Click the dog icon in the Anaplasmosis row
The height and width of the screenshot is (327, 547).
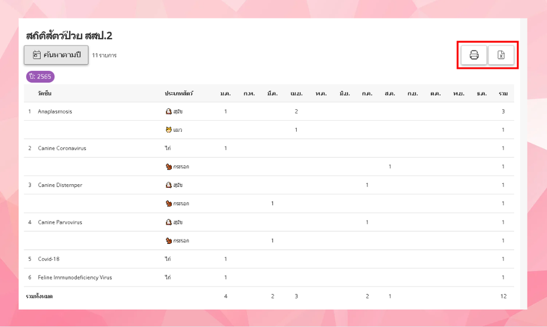[x=168, y=111]
